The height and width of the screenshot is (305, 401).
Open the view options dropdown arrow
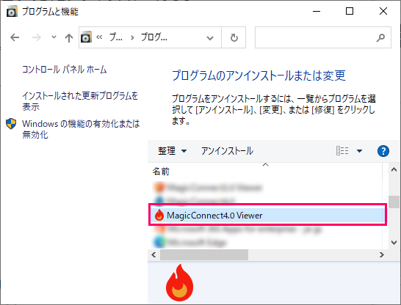point(359,151)
